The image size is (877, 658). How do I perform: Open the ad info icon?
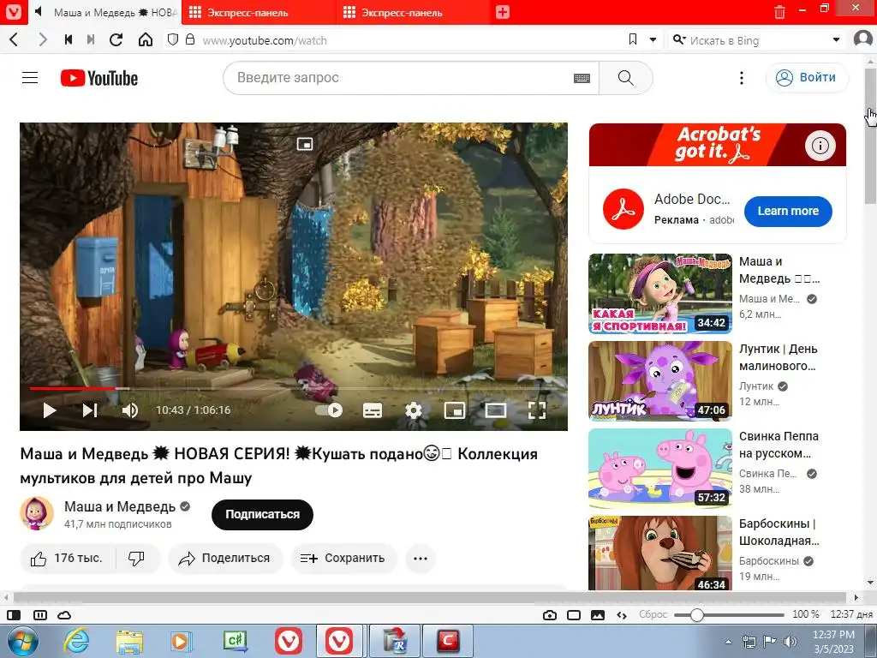820,146
